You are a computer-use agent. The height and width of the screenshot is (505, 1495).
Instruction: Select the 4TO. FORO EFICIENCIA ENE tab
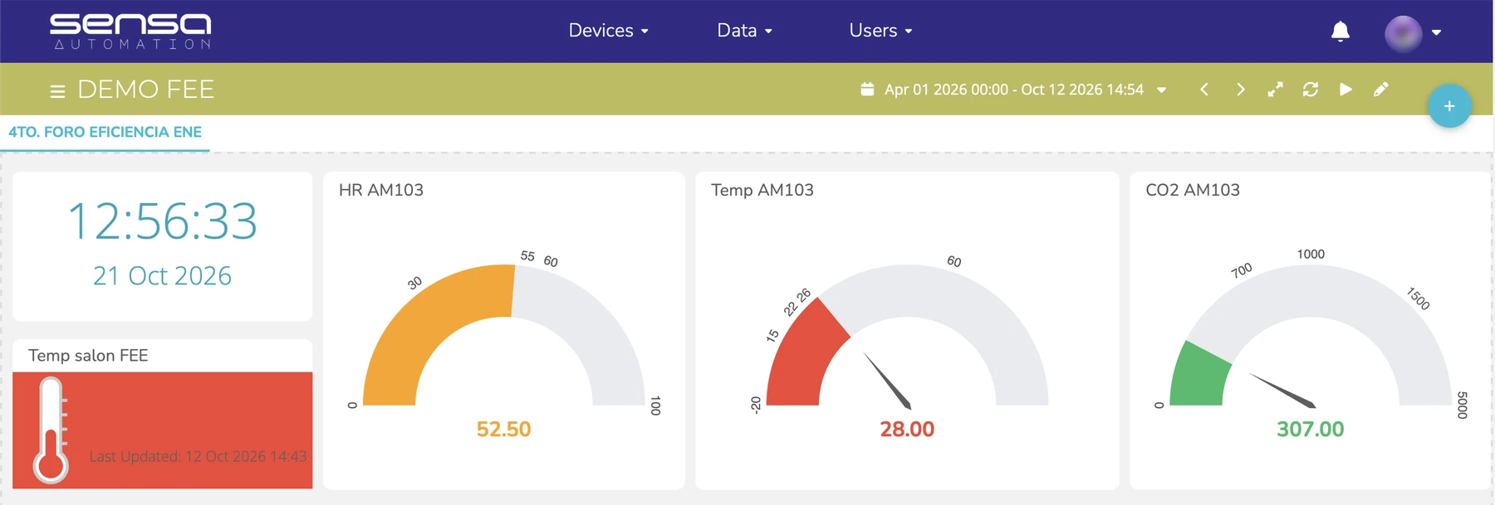coord(105,133)
